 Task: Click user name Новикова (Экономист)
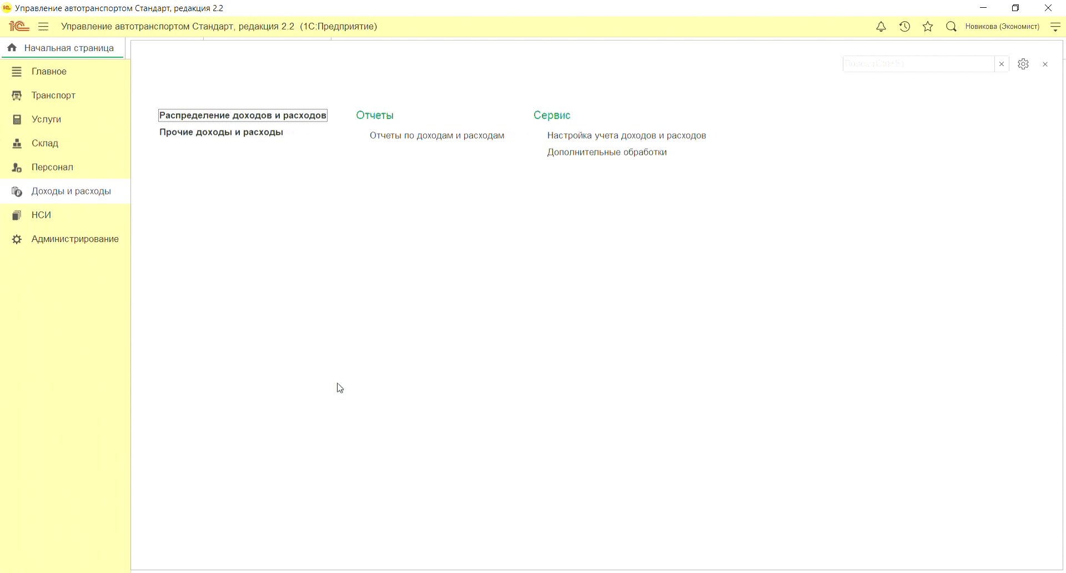(1002, 27)
